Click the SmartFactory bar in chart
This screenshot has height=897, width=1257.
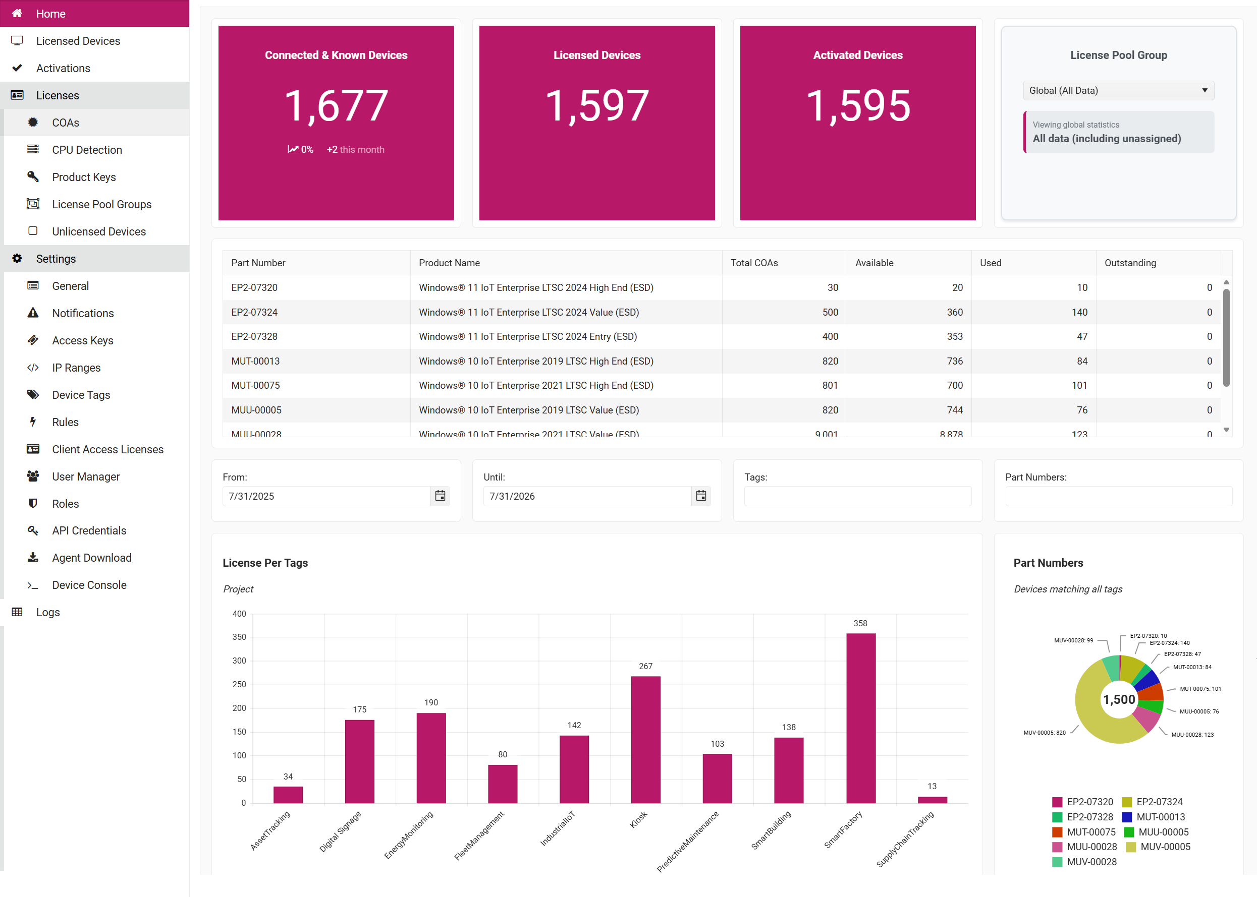click(861, 718)
